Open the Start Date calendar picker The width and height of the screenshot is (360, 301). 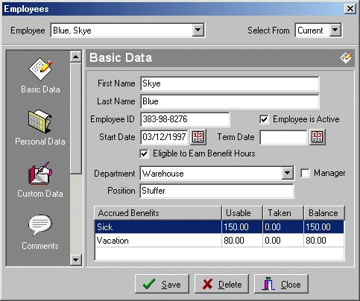click(x=198, y=137)
